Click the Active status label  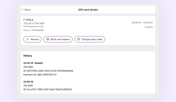pyautogui.click(x=149, y=27)
